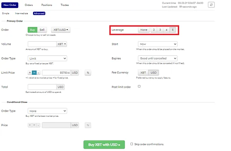This screenshot has height=151, width=231.
Task: Open the New Order tab
Action: pos(10,5)
